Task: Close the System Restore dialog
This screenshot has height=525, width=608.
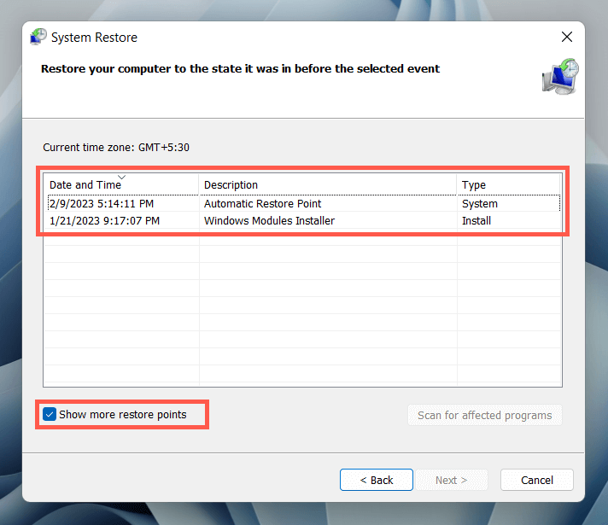Action: coord(567,37)
